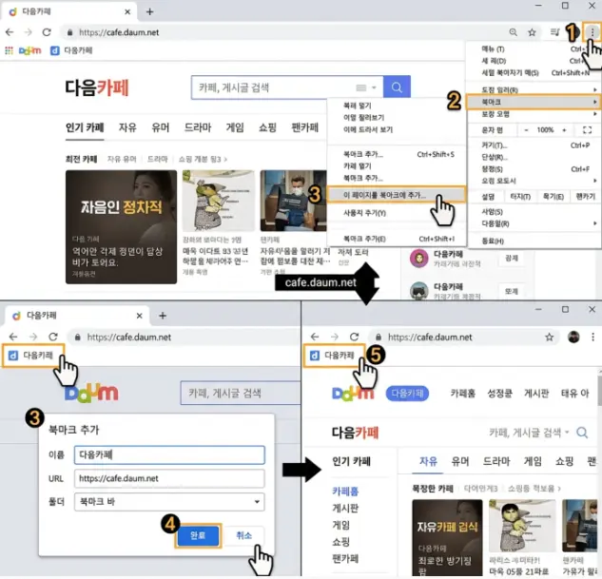Open the apps grid icon in bookmarks bar
The width and height of the screenshot is (602, 579).
[9, 50]
